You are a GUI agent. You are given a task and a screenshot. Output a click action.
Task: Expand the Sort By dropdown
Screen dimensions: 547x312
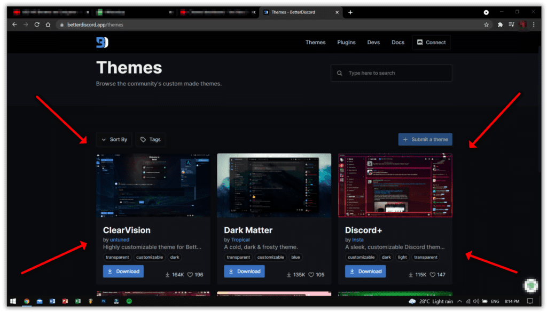click(x=114, y=139)
